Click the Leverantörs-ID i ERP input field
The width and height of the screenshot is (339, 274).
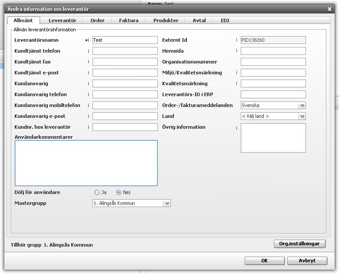(x=273, y=94)
